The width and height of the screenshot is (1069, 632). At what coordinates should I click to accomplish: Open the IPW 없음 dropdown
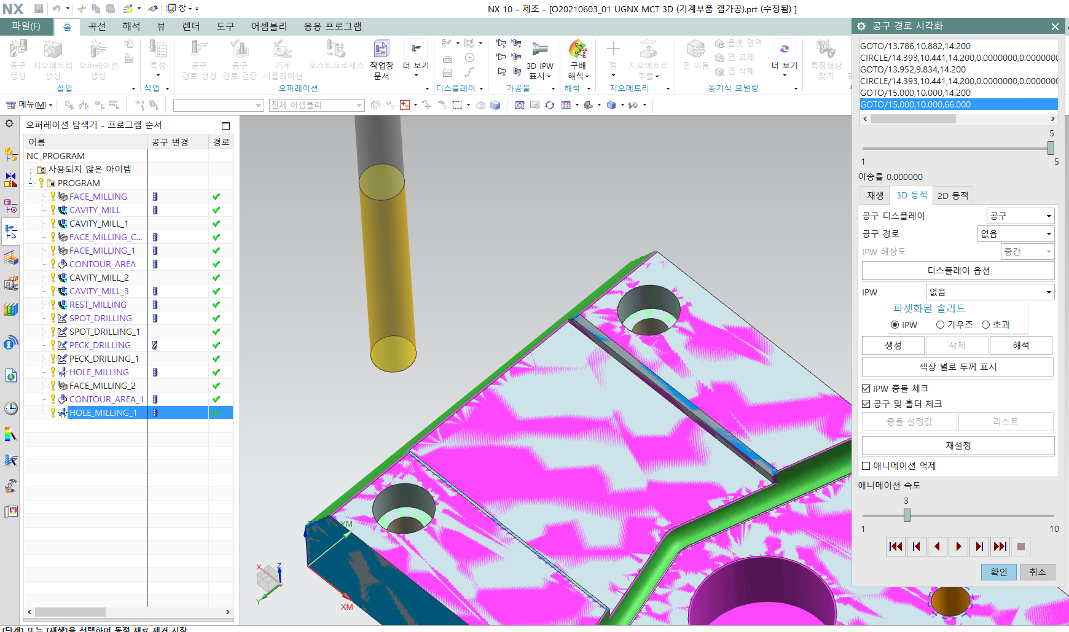(990, 292)
